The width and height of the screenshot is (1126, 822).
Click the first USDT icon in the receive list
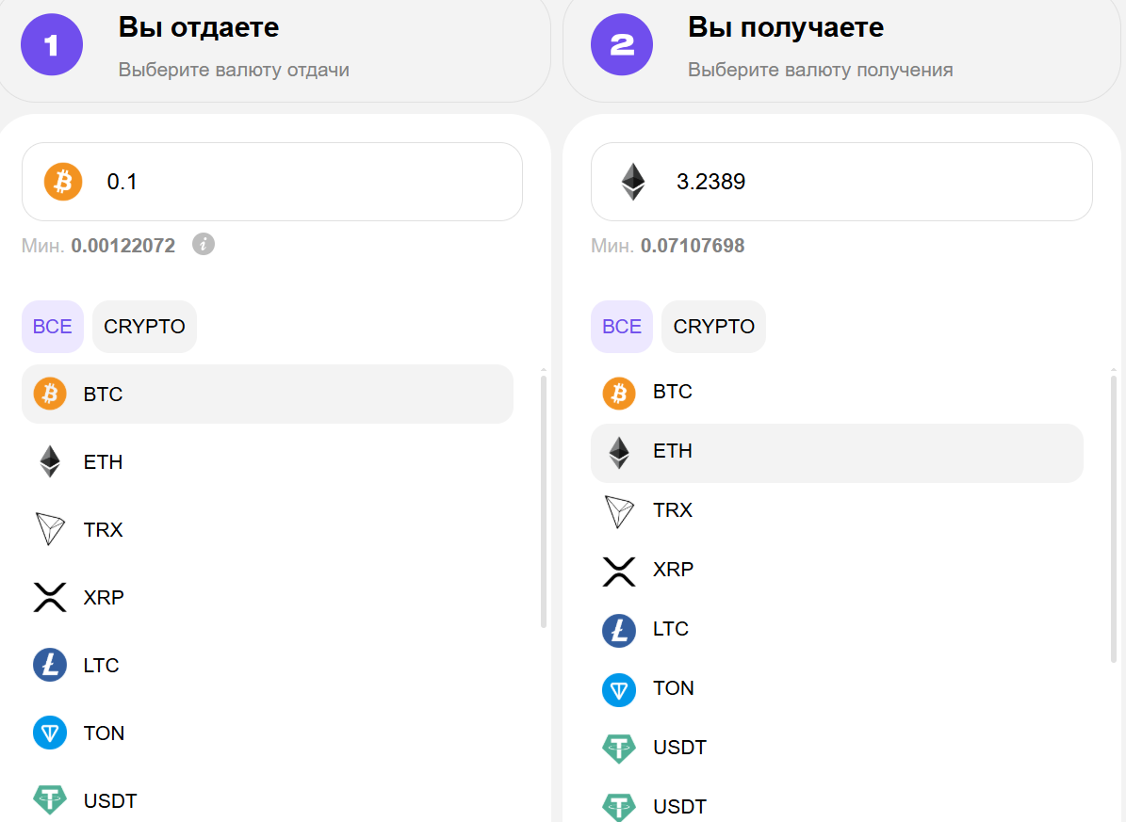pyautogui.click(x=619, y=749)
